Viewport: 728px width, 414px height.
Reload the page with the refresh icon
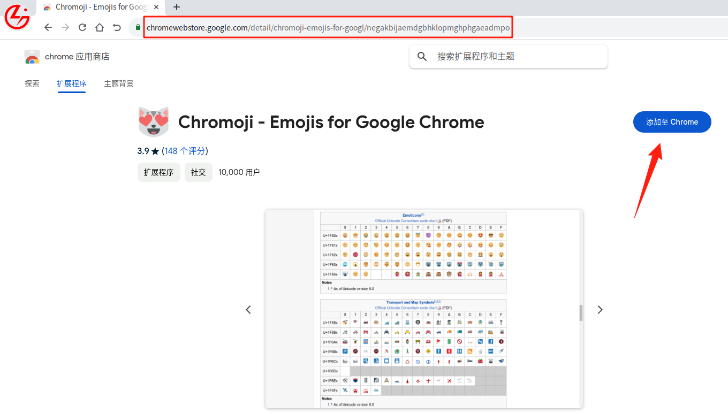tap(82, 27)
